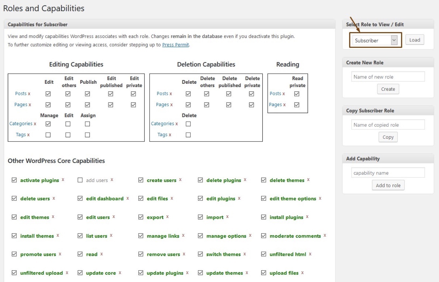
Task: Click the x beside delete plugins
Action: coord(245,180)
